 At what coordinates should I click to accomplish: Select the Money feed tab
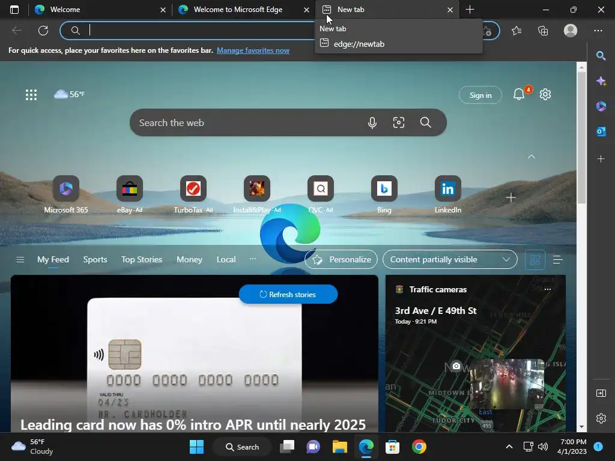pos(189,259)
